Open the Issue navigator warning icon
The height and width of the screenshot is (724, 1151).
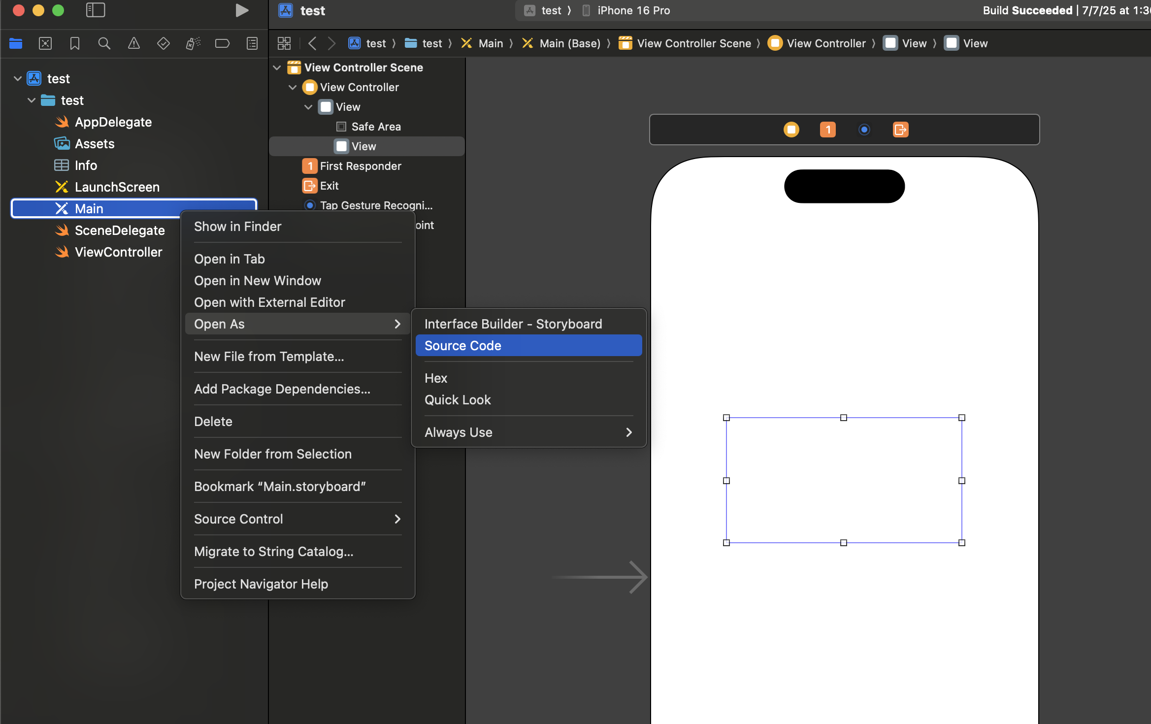(133, 43)
